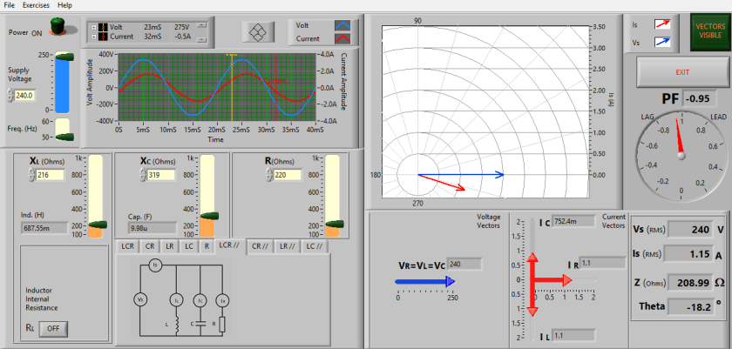Open the Help menu

(64, 5)
